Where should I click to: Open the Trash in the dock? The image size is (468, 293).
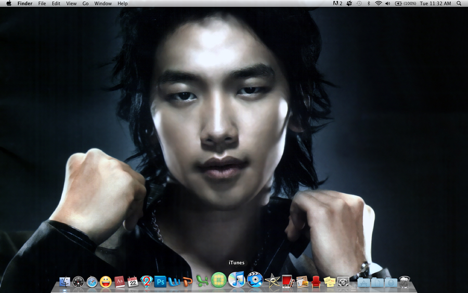405,282
